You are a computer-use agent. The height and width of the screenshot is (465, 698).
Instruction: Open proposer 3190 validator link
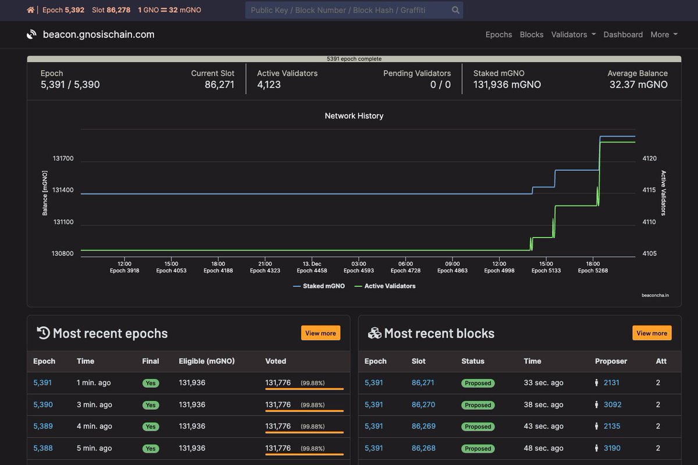612,448
